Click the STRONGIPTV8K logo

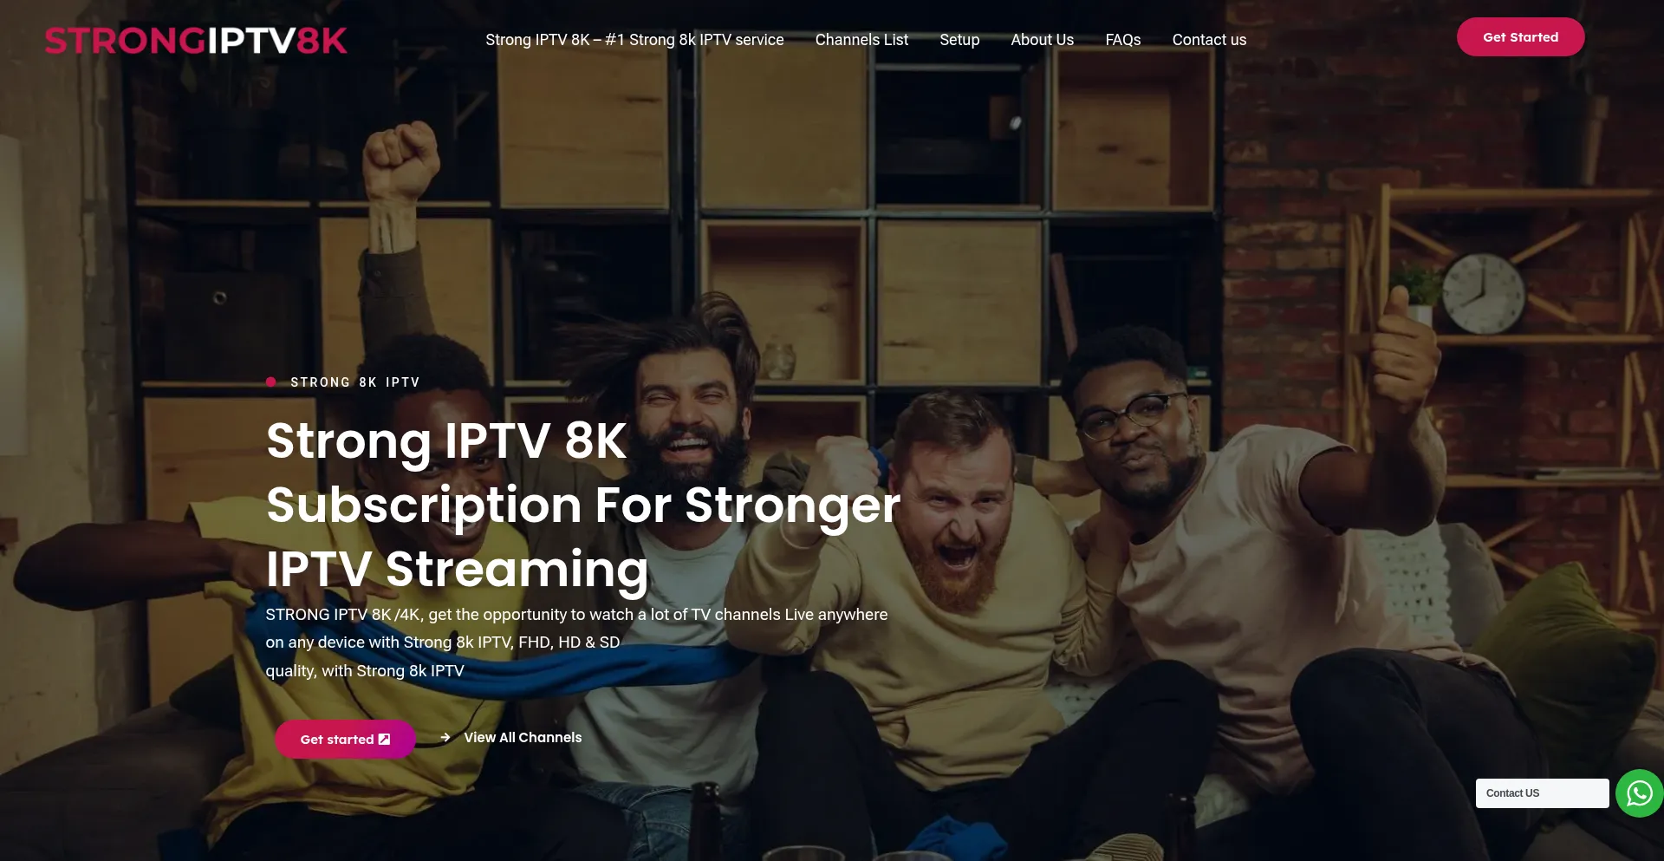[196, 40]
